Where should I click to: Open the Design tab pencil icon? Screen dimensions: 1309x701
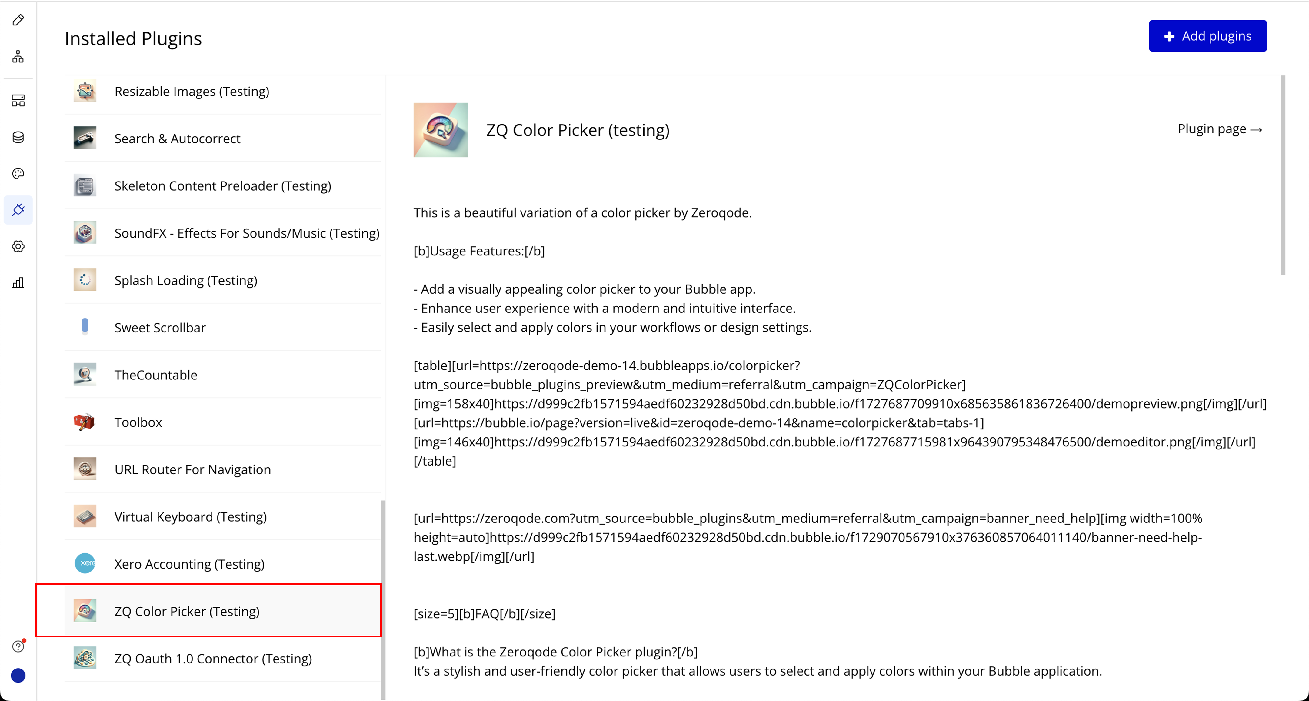pyautogui.click(x=18, y=20)
